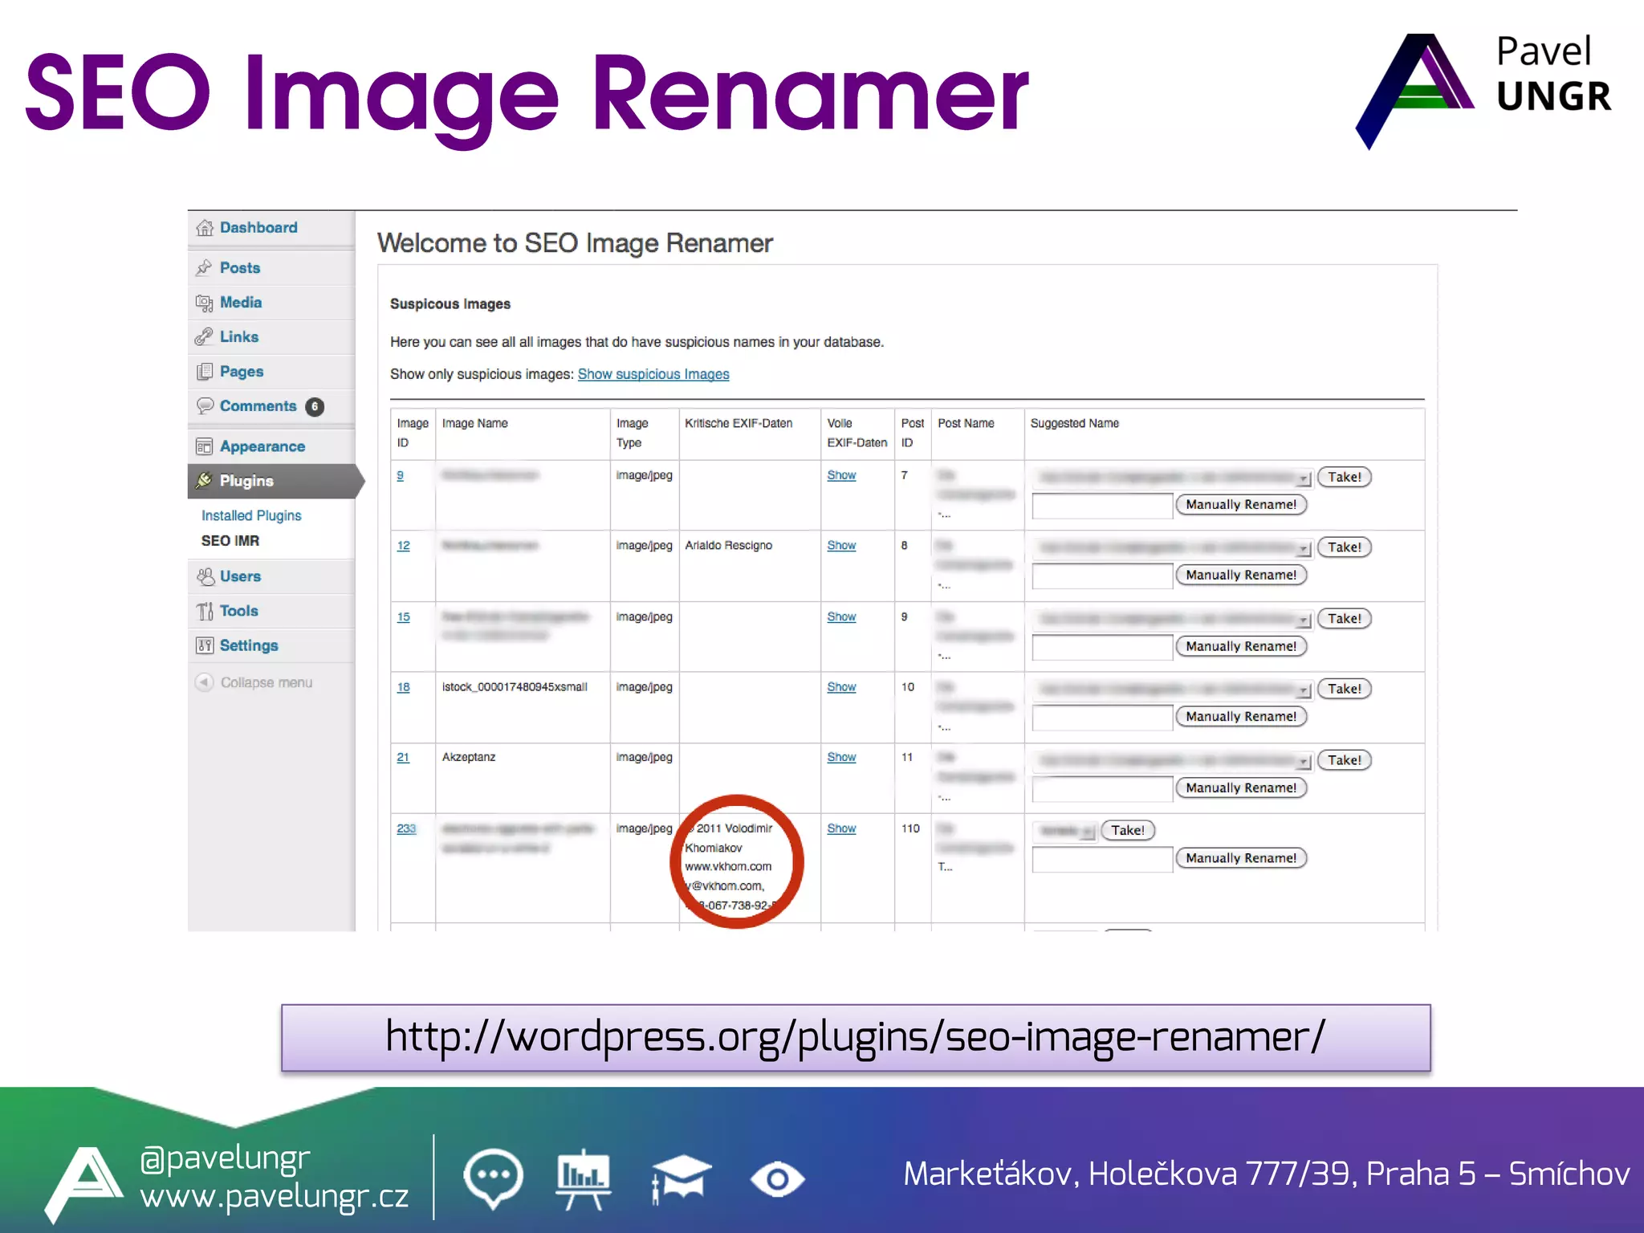Click the Dashboard house icon

click(205, 228)
